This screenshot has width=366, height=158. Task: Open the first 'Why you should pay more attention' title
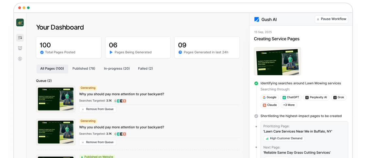click(x=121, y=94)
